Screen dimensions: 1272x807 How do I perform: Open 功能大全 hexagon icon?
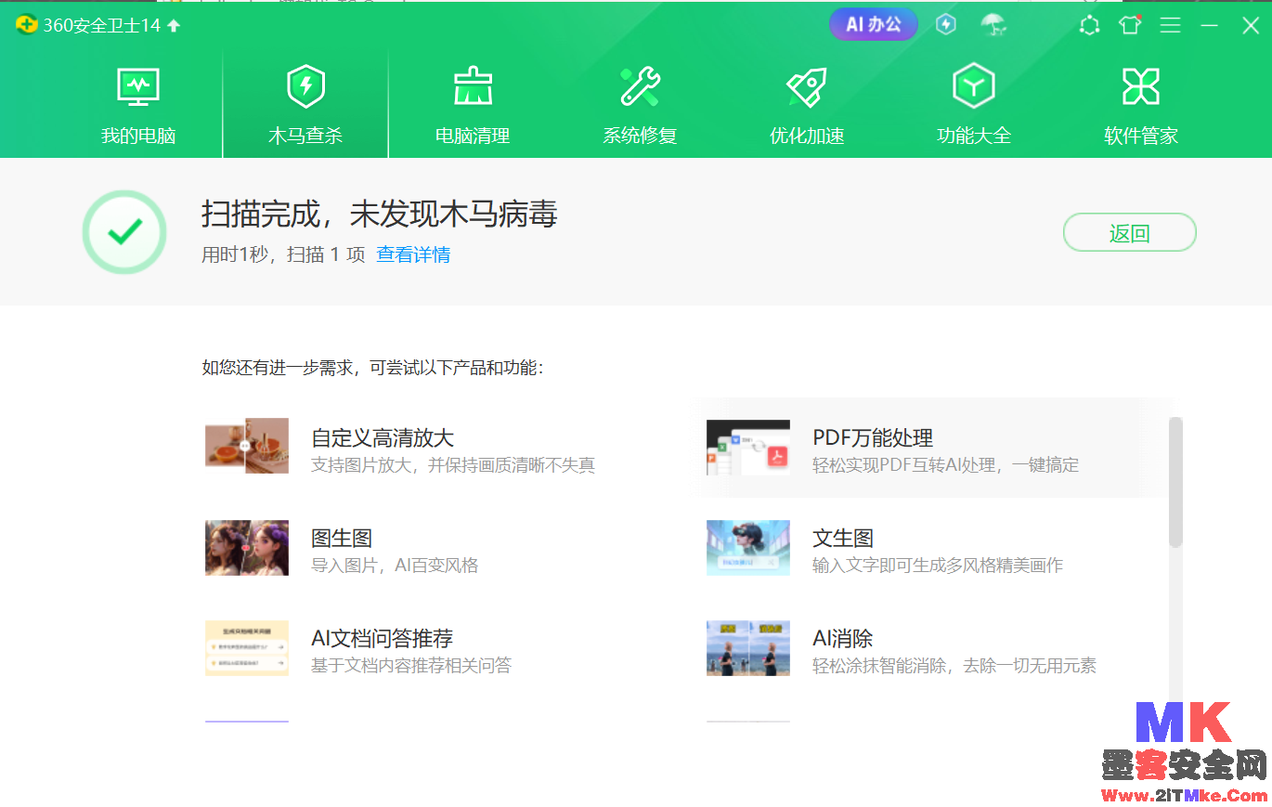tap(974, 87)
